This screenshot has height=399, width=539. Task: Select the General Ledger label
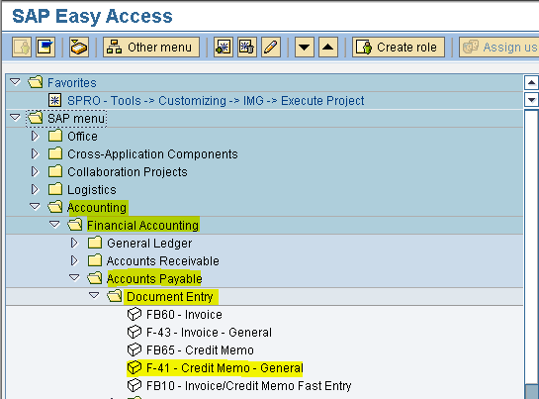tap(149, 244)
